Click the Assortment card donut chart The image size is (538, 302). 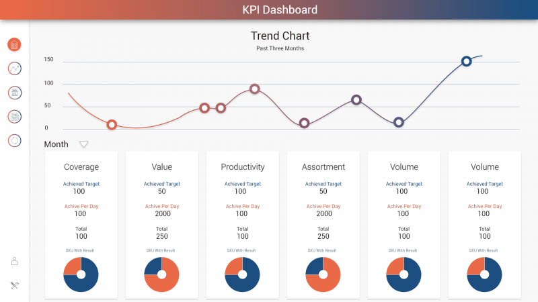tap(323, 274)
